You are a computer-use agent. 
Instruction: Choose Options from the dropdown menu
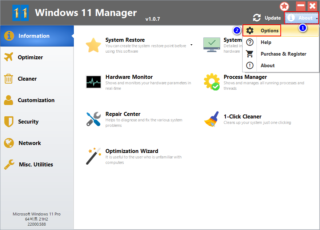[280, 31]
